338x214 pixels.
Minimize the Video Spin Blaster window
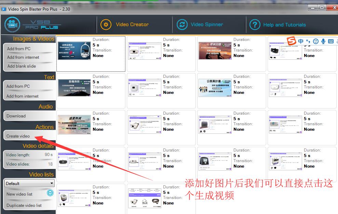point(313,8)
